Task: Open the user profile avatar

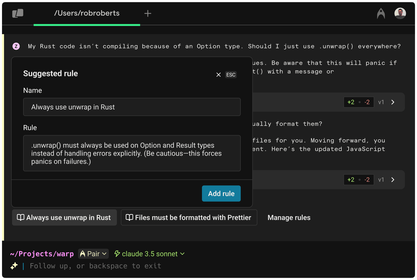Action: (x=400, y=13)
